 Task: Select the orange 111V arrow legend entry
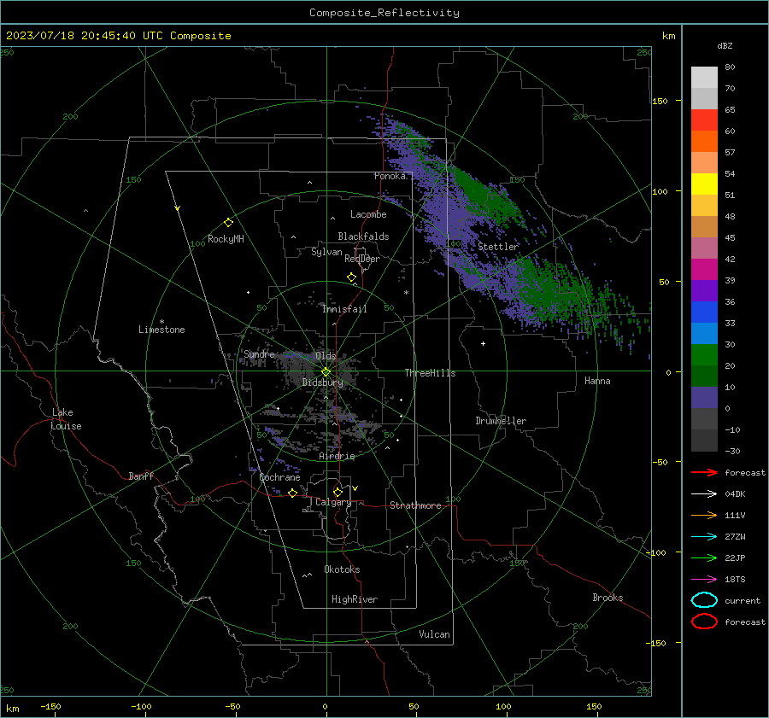[704, 515]
